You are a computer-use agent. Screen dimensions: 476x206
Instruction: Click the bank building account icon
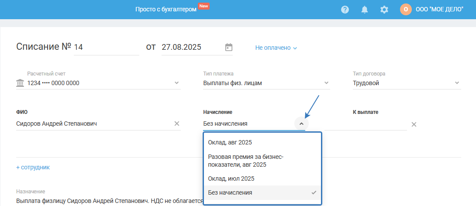click(x=20, y=83)
